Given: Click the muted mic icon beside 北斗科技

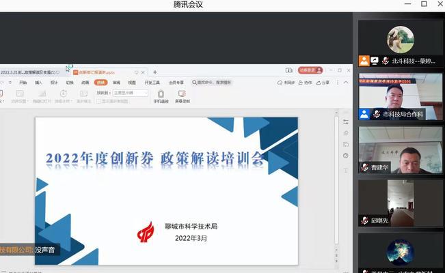Looking at the screenshot, I should [x=385, y=61].
